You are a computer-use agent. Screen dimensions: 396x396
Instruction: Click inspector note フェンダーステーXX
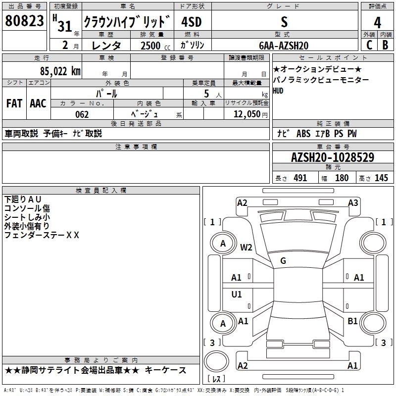tap(42, 235)
